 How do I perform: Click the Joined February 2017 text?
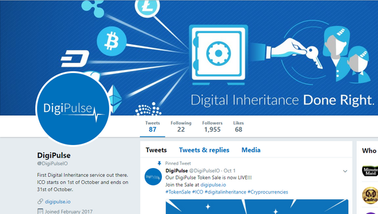tap(69, 212)
